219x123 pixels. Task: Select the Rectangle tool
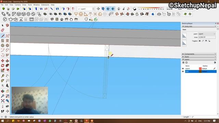pyautogui.click(x=2, y=41)
